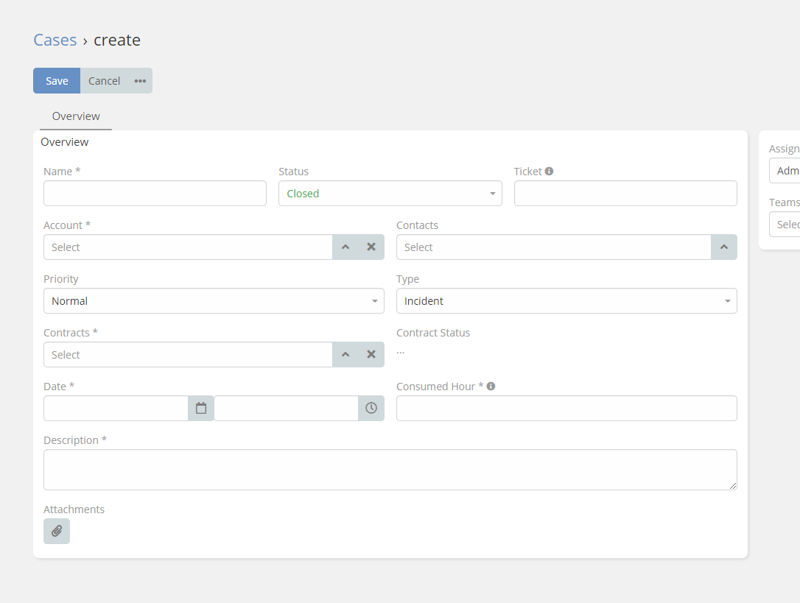Clear the Account field with X icon

[371, 247]
